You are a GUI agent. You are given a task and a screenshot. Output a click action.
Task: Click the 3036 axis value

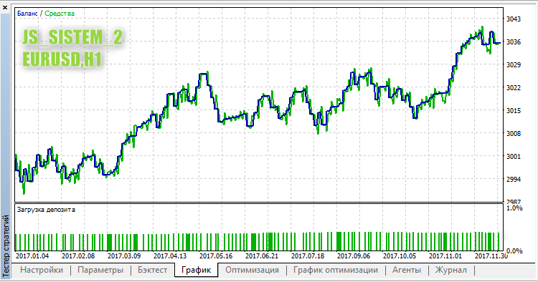pos(514,42)
